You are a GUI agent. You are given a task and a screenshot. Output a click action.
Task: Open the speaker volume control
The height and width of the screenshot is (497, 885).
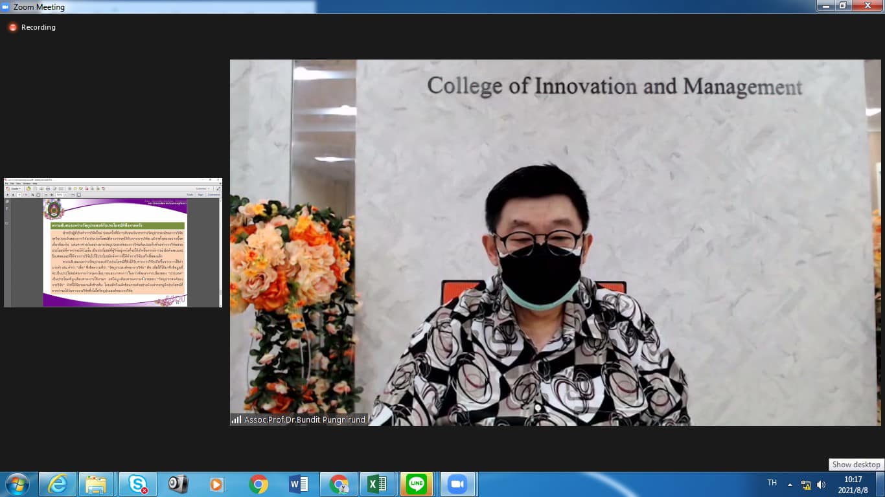(x=822, y=484)
